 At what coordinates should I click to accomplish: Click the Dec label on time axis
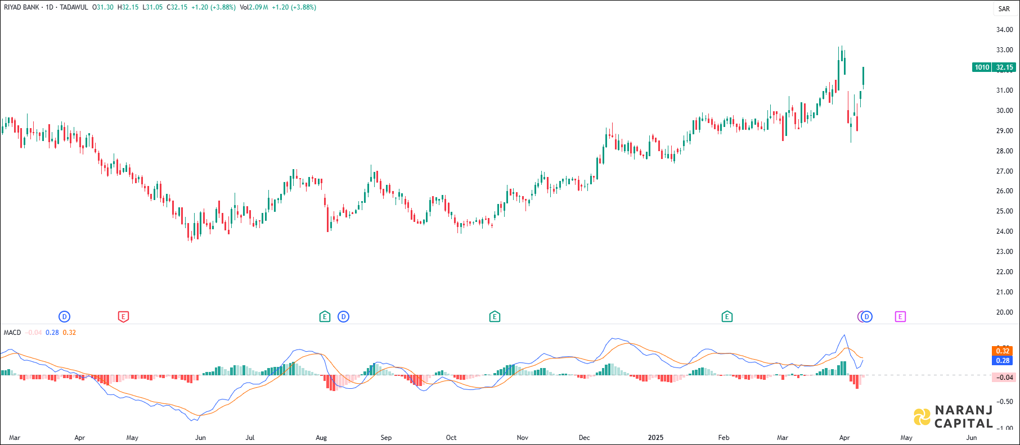[585, 438]
